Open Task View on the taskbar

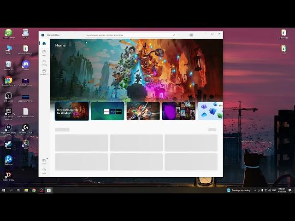(x=18, y=190)
